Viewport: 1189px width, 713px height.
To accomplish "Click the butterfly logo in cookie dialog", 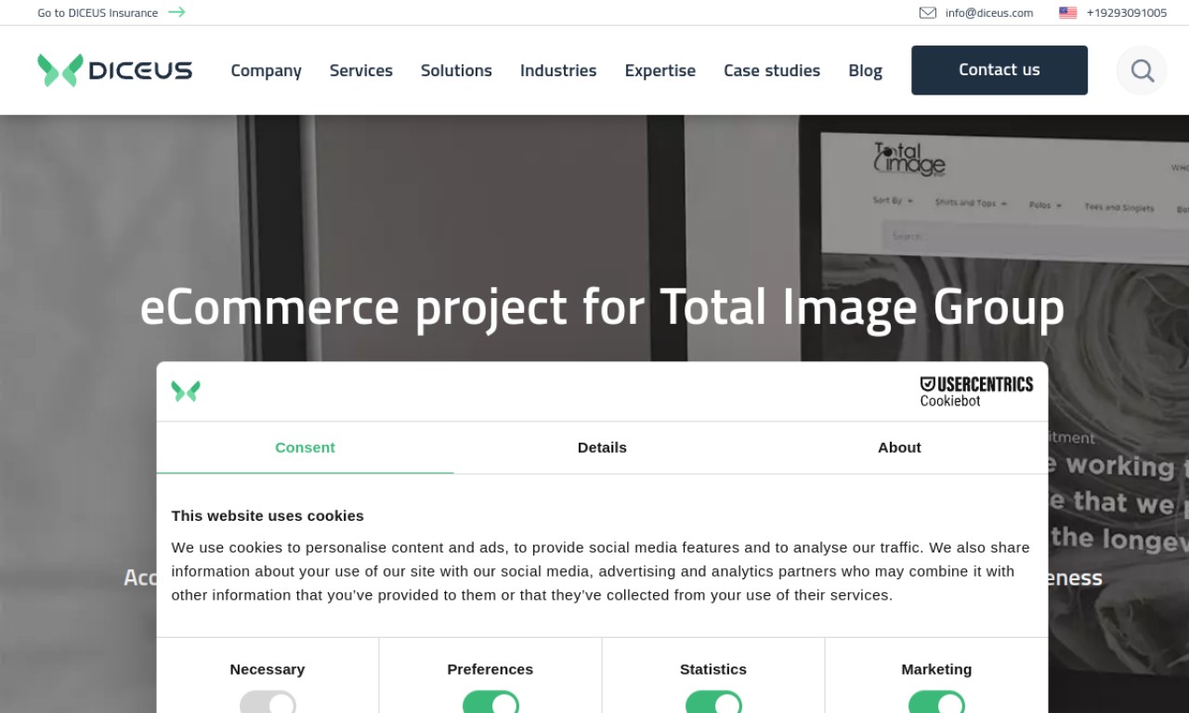I will tap(186, 391).
